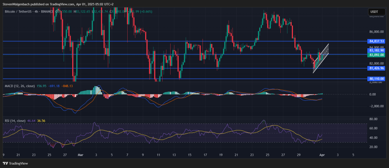Select the 81,426.96 horizontal line label

(x=376, y=68)
